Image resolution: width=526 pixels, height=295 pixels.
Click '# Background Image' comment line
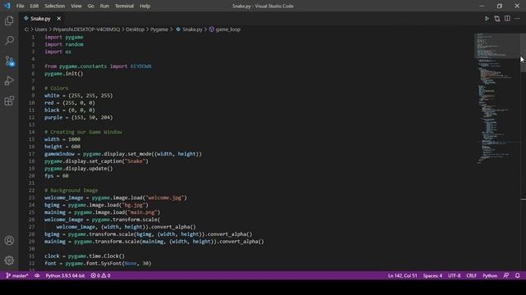tap(72, 190)
